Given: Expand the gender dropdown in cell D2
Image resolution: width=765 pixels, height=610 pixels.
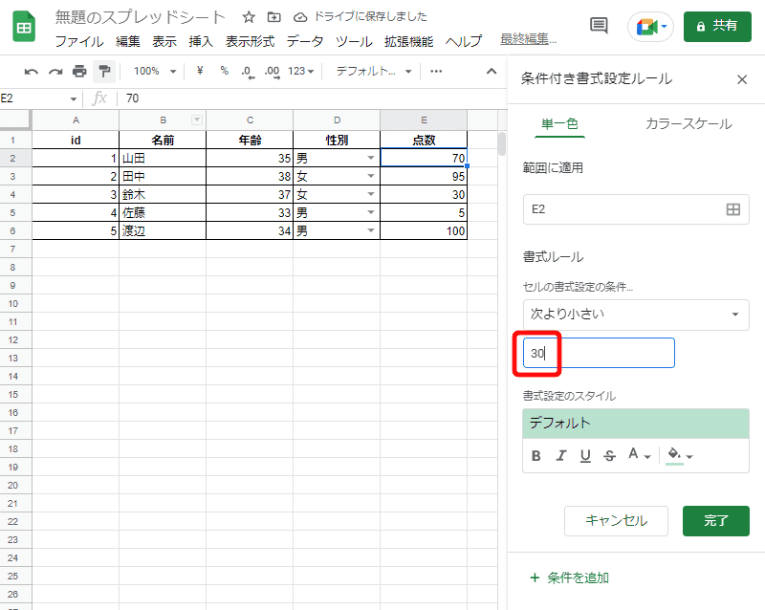Looking at the screenshot, I should pyautogui.click(x=370, y=158).
